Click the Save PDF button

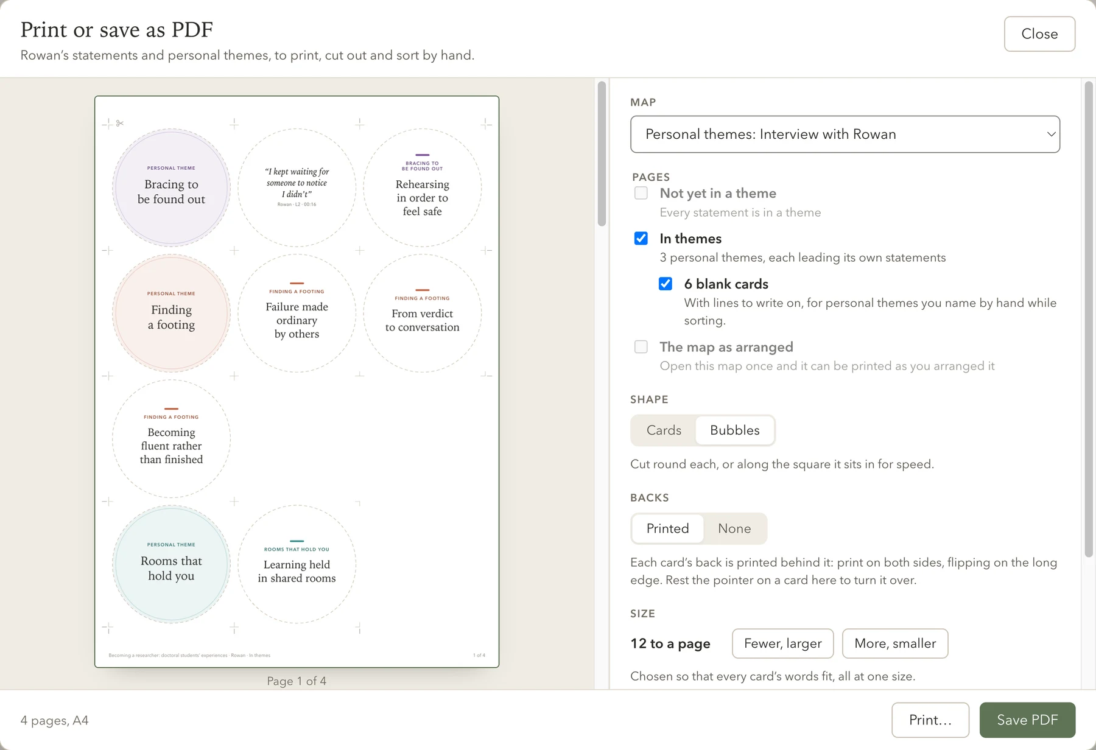coord(1027,720)
